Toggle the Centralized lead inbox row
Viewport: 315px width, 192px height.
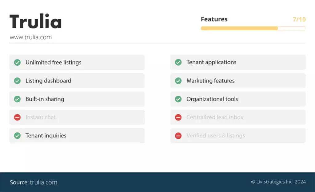237,117
